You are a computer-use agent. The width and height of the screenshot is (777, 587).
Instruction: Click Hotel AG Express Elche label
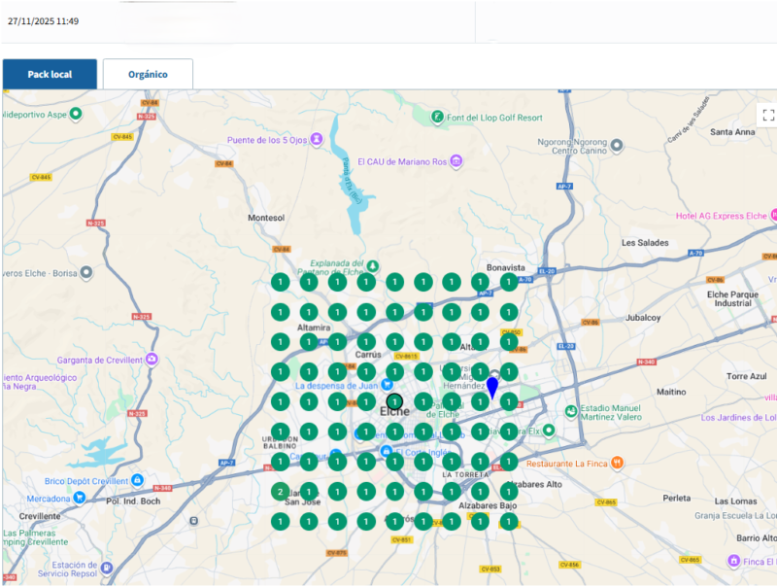point(721,216)
